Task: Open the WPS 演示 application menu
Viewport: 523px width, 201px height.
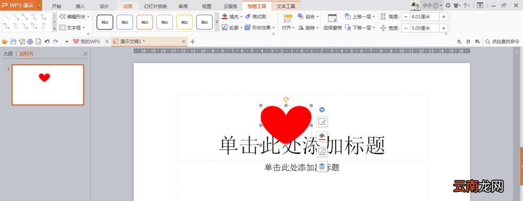Action: click(18, 5)
